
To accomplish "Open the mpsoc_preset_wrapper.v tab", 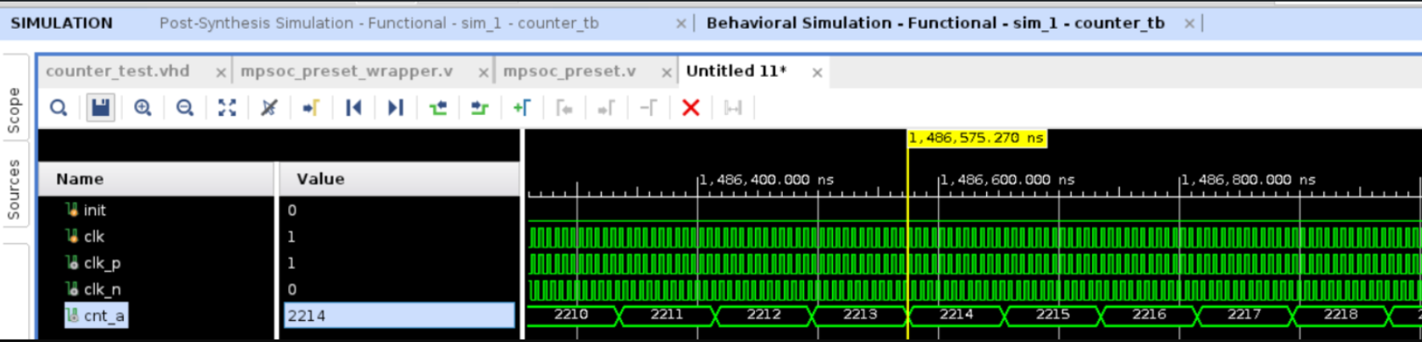I will click(x=346, y=72).
